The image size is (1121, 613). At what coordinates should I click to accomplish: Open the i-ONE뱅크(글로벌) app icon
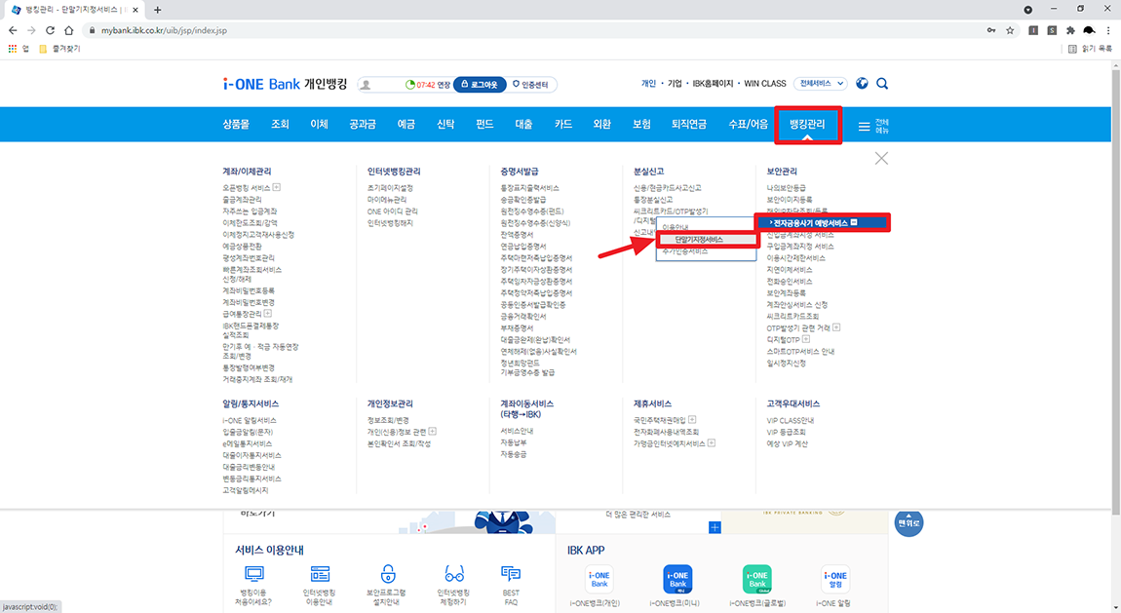pos(757,580)
